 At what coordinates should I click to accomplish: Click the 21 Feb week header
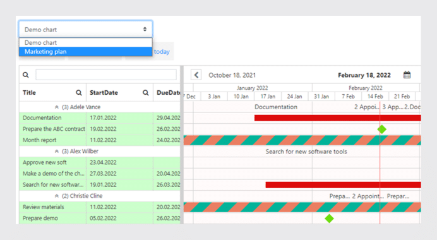[x=402, y=97]
